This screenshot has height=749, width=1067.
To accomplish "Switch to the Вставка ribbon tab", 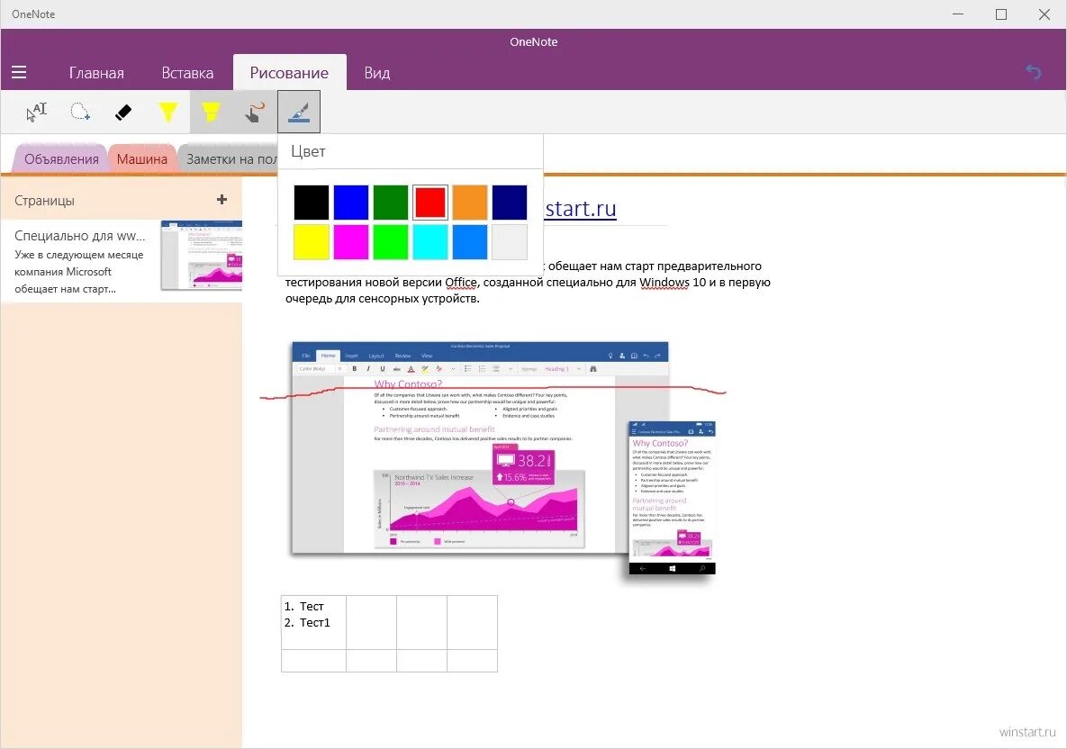I will click(x=186, y=72).
